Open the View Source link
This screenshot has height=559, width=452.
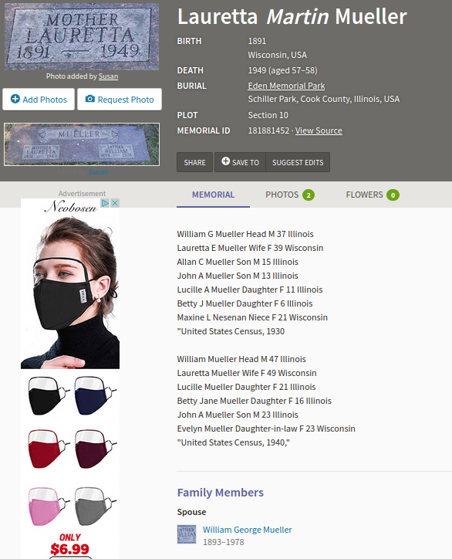pos(319,130)
